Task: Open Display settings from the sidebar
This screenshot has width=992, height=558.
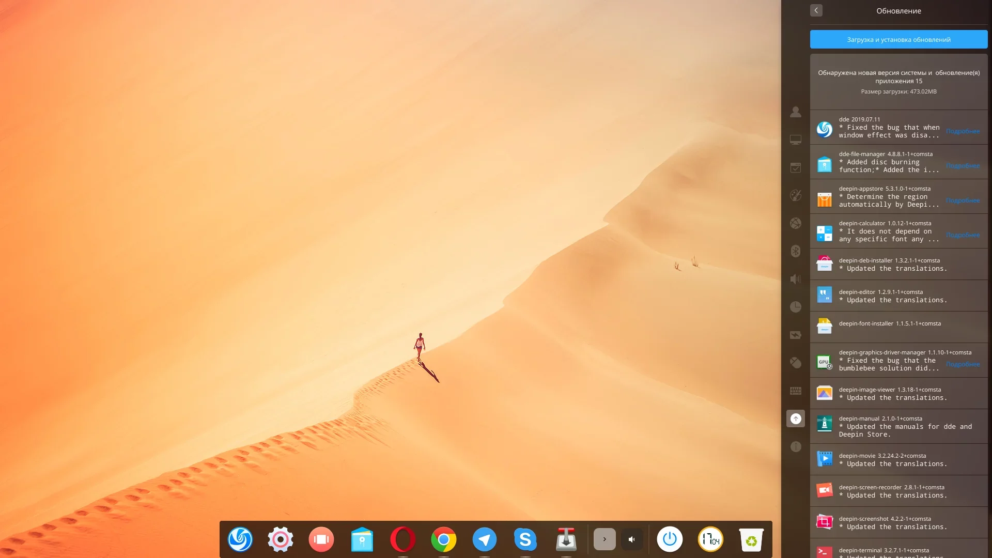Action: point(796,139)
